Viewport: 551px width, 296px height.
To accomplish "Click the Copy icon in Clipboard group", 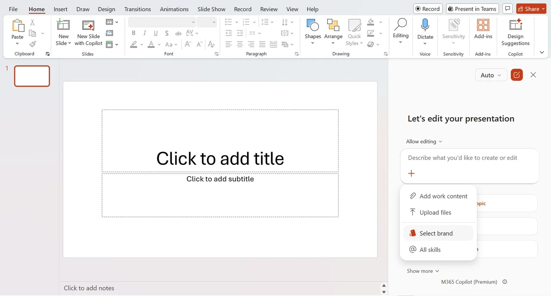I will coord(32,33).
